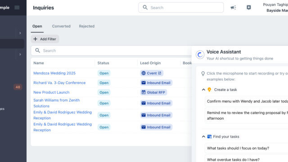The image size is (288, 162).
Task: Click the 48 count badge in sidebar
Action: coord(18,87)
